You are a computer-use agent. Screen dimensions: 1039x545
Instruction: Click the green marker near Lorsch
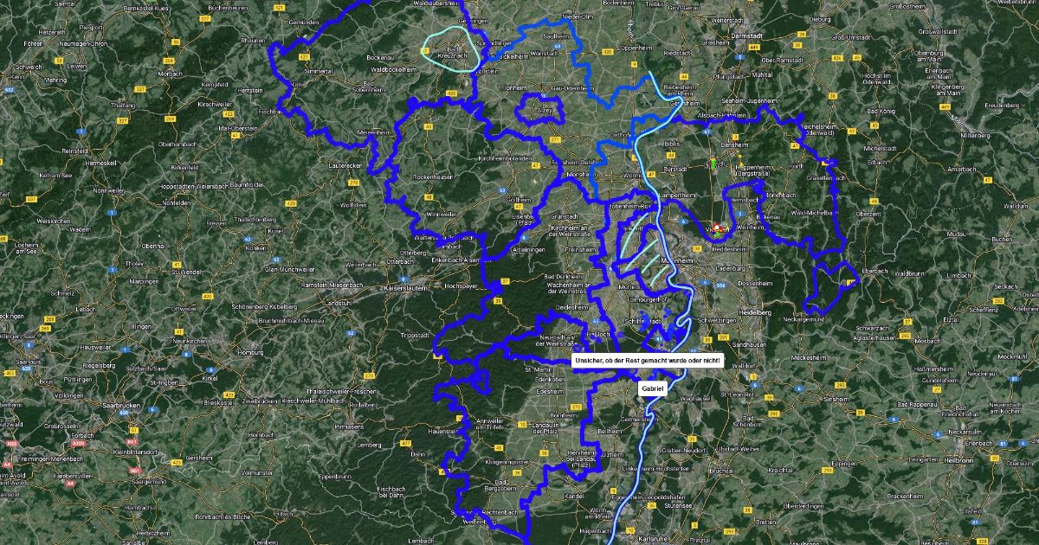713,162
